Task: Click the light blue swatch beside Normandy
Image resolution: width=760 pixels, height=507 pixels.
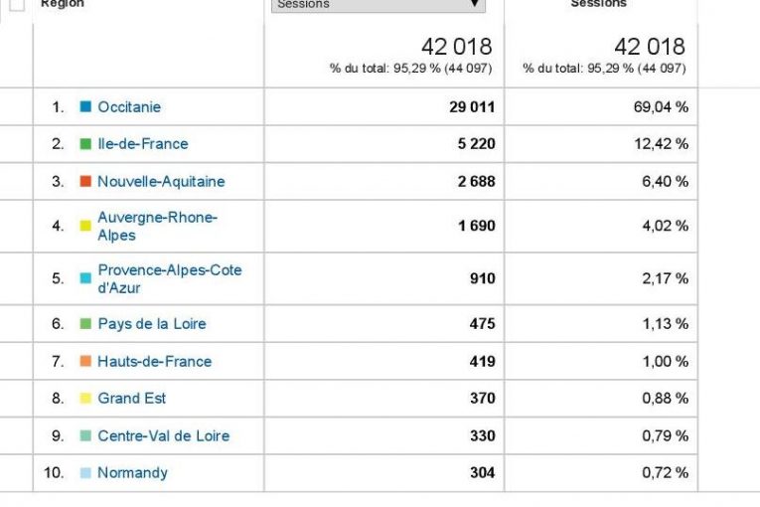Action: (85, 472)
